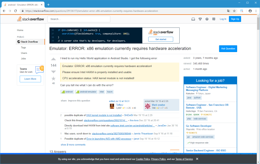This screenshot has height=164, width=260.
Task: Open the Stack Exchange sites list icon
Action: pos(214,19)
